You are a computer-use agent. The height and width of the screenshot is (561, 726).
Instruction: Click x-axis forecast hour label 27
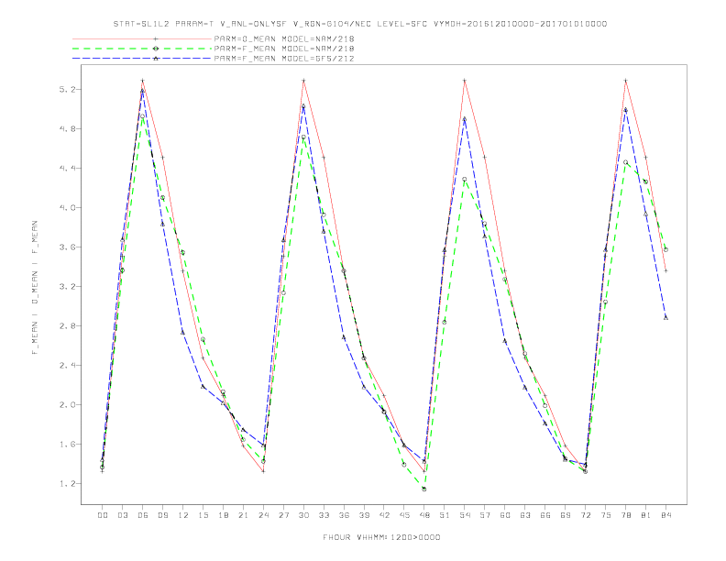pyautogui.click(x=283, y=515)
